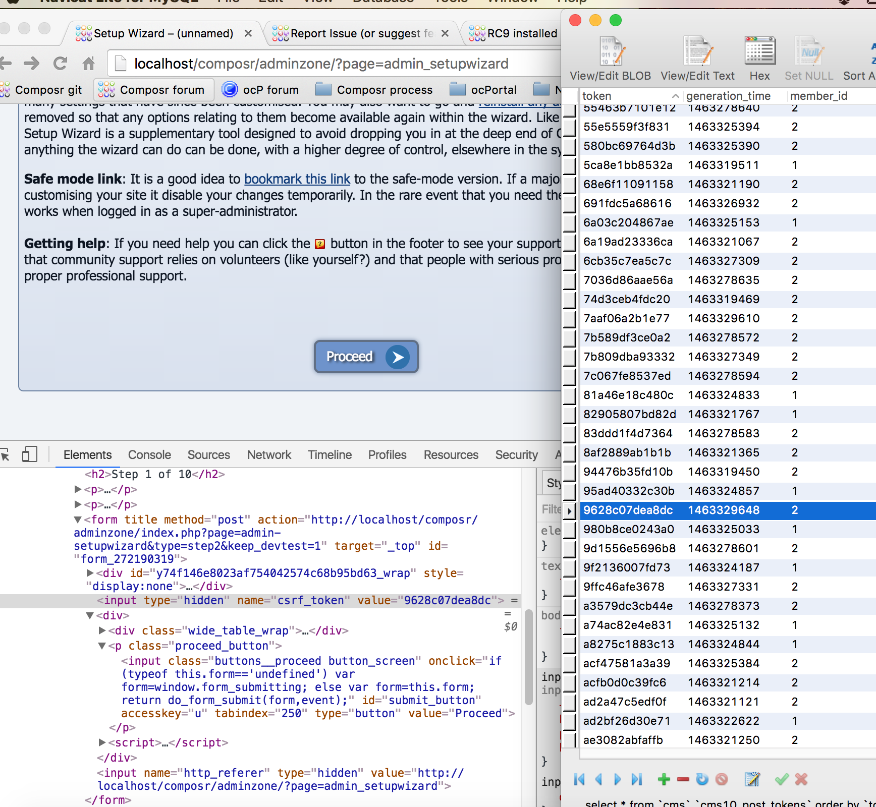Click the DevTools elements panel scrollbar
The height and width of the screenshot is (807, 876).
point(529,657)
